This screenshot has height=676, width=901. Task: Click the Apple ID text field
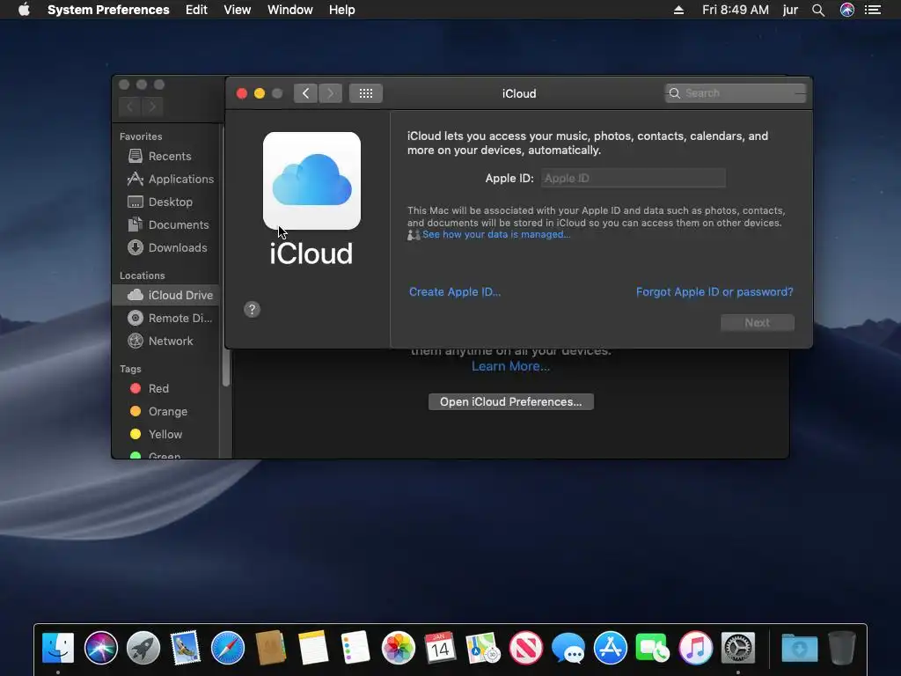[634, 178]
